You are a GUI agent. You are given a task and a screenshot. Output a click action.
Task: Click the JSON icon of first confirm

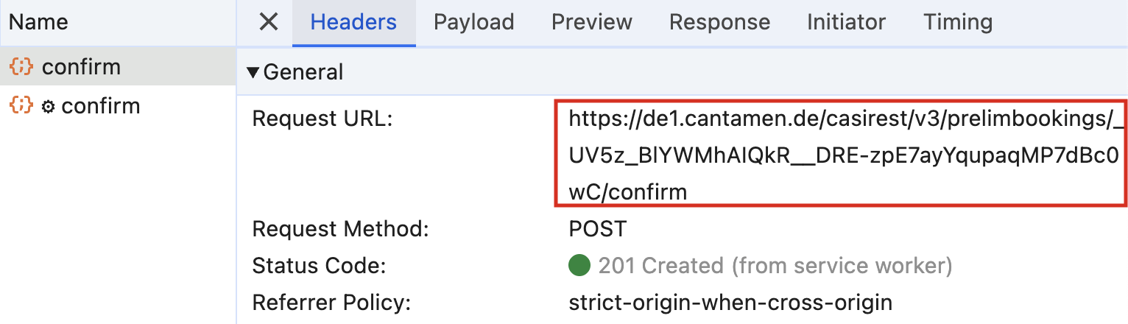tap(21, 66)
